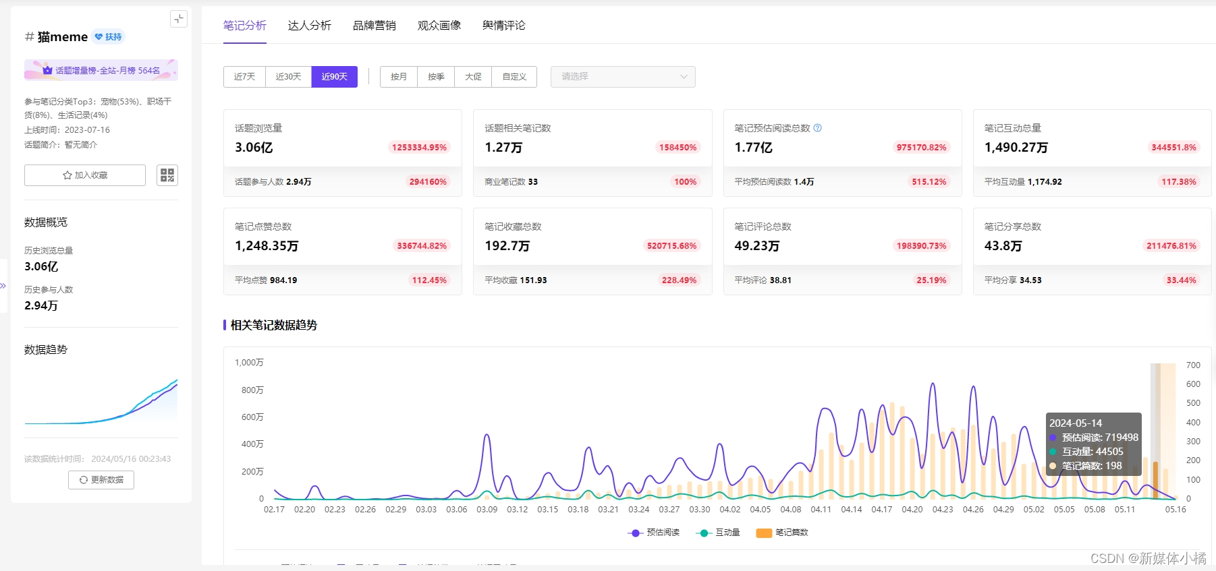
Task: Choose the 按月 period option
Action: 399,77
